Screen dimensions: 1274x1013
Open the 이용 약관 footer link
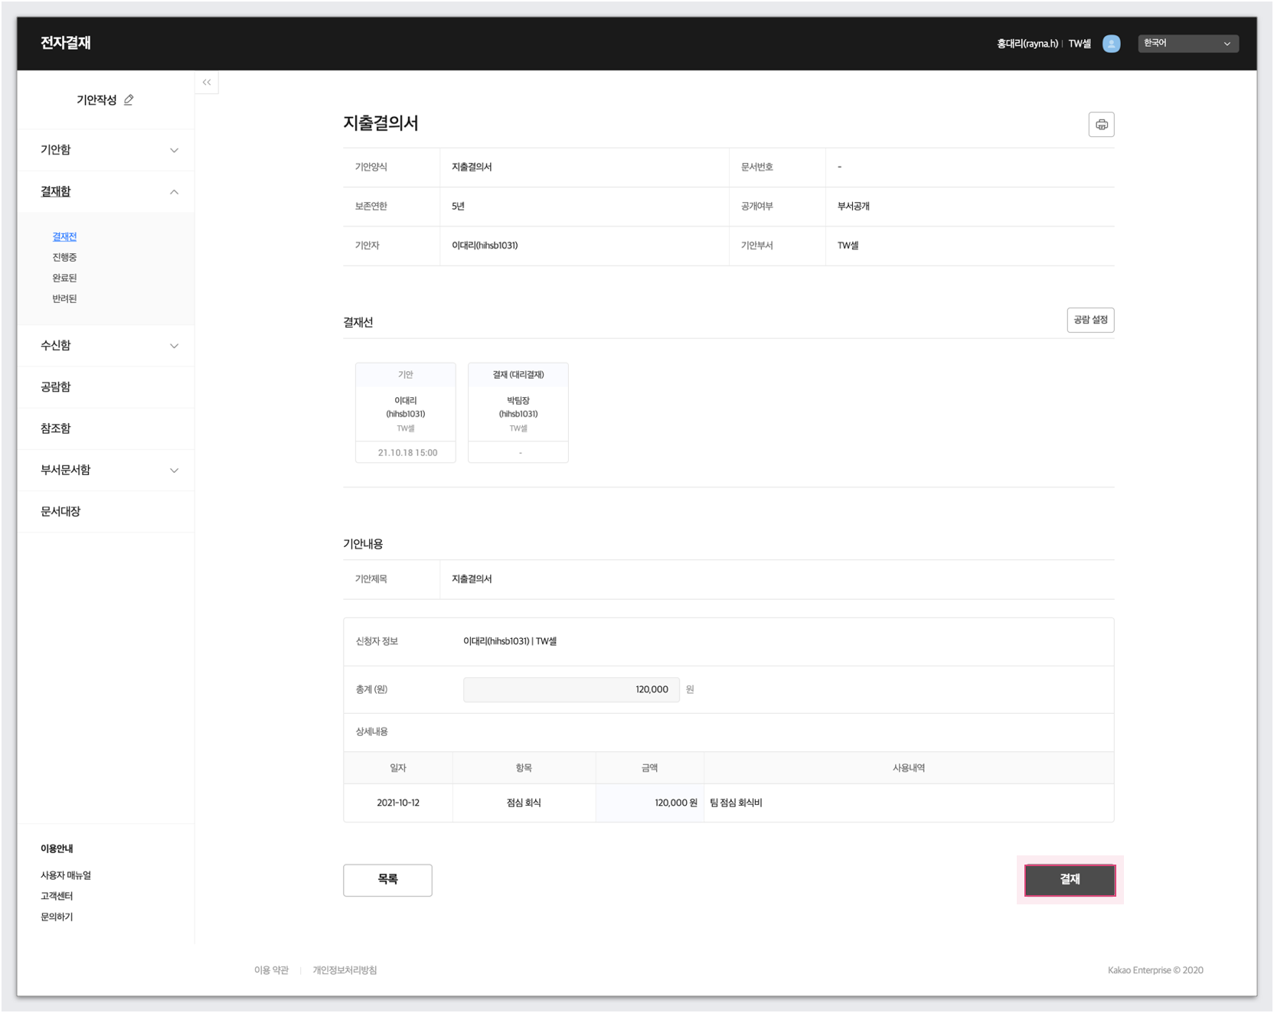pyautogui.click(x=271, y=970)
